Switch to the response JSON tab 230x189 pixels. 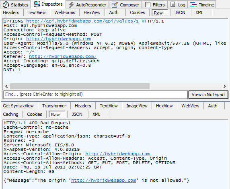[77, 114]
